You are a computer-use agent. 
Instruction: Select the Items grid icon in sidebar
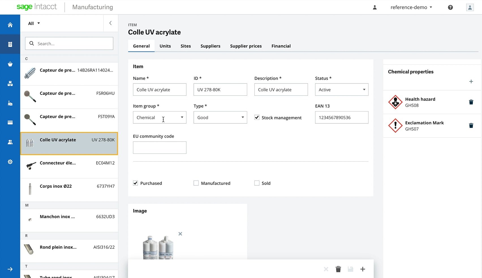click(x=10, y=44)
